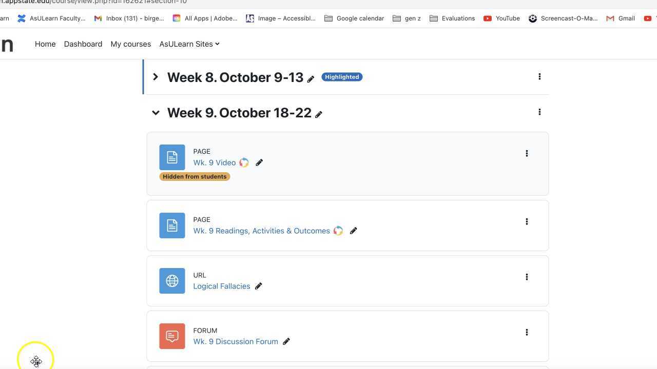Open the Wk. 9 Discussion Forum link
Viewport: 657px width, 369px height.
pos(236,342)
